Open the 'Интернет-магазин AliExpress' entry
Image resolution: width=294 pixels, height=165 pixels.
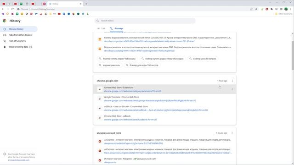coord(164,160)
